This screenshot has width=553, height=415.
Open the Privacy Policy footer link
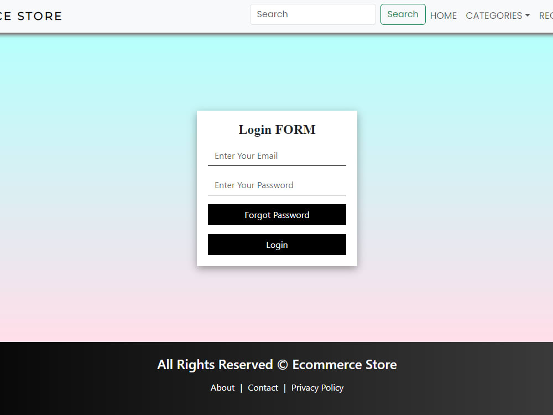click(x=317, y=387)
